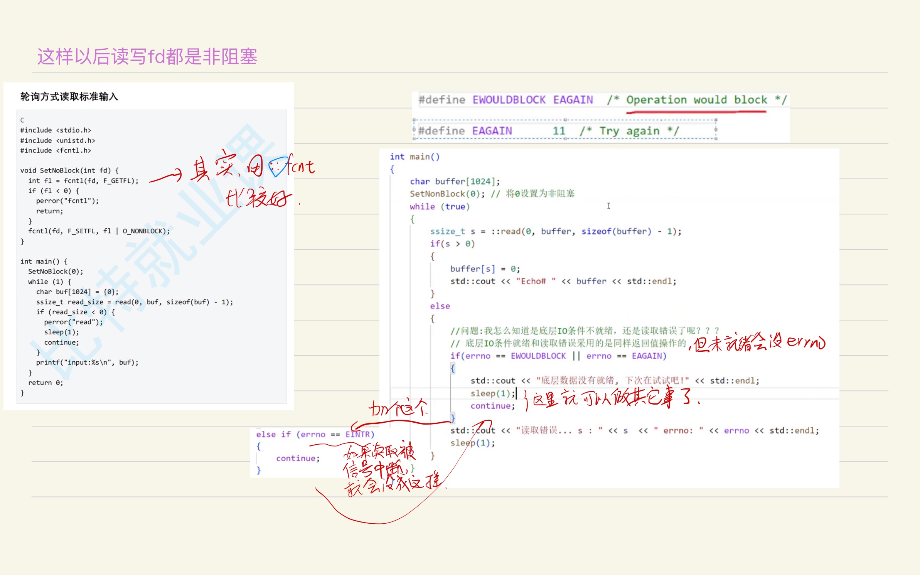Image resolution: width=920 pixels, height=575 pixels.
Task: Click the red underline beneath 'Operation would block'
Action: 696,112
